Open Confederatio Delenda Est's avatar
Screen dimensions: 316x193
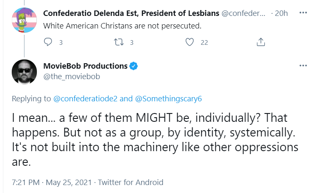(24, 20)
